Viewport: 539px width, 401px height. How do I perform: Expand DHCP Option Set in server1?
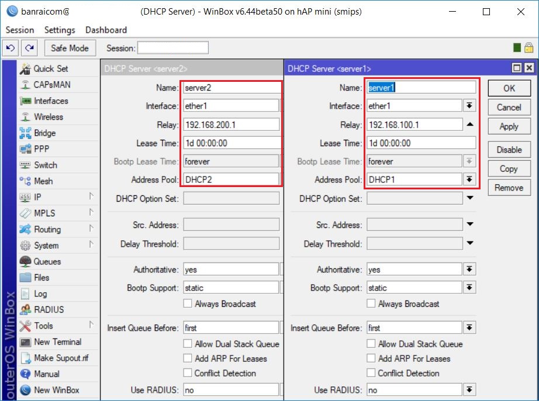(x=470, y=198)
